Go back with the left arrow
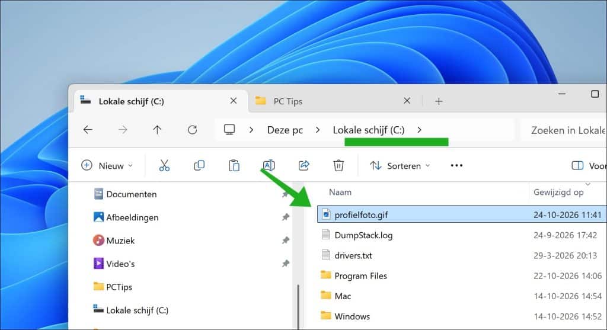Screen dimensions: 607x330 coord(88,130)
